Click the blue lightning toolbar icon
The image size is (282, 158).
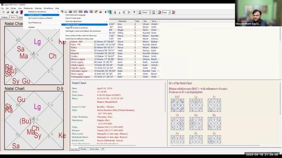[x=105, y=12]
